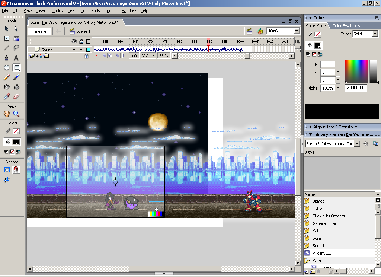Image resolution: width=381 pixels, height=277 pixels.
Task: Insert a layer folder in timeline
Action: 46,56
